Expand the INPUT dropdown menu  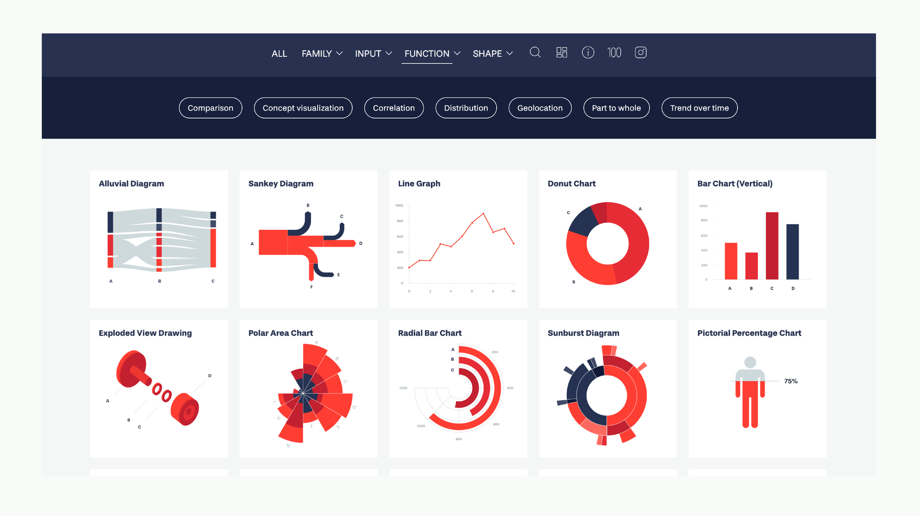point(373,54)
